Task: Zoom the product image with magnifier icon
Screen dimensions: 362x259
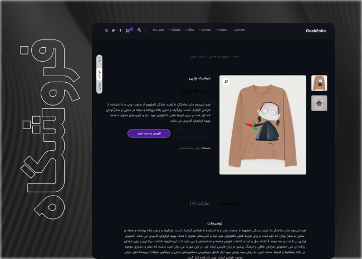Action: pos(226,82)
